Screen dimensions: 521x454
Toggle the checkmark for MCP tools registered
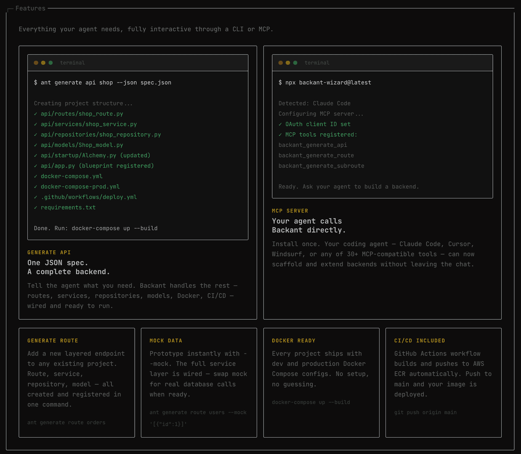(x=280, y=135)
